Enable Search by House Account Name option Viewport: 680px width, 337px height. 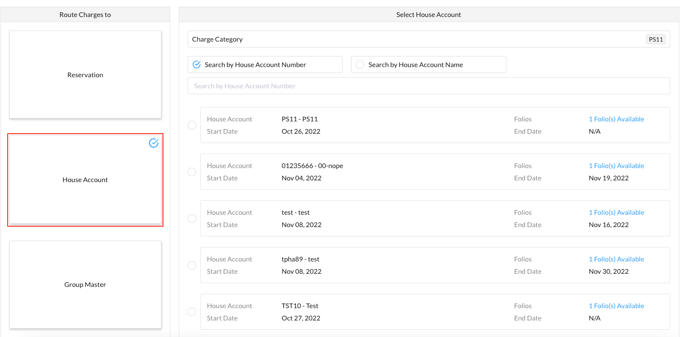[360, 65]
